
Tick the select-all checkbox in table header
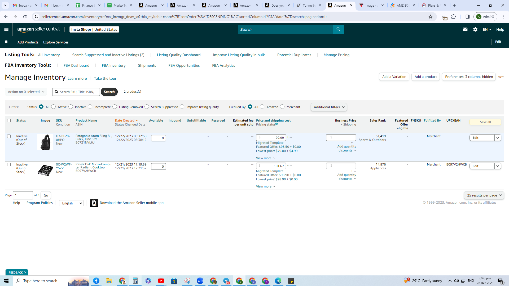[9, 121]
